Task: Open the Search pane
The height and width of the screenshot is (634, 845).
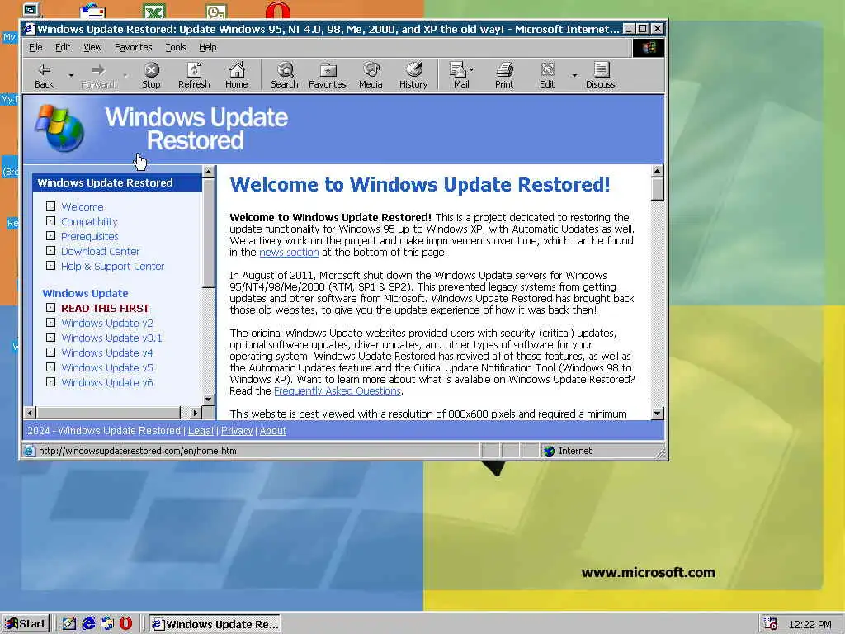Action: coord(285,75)
